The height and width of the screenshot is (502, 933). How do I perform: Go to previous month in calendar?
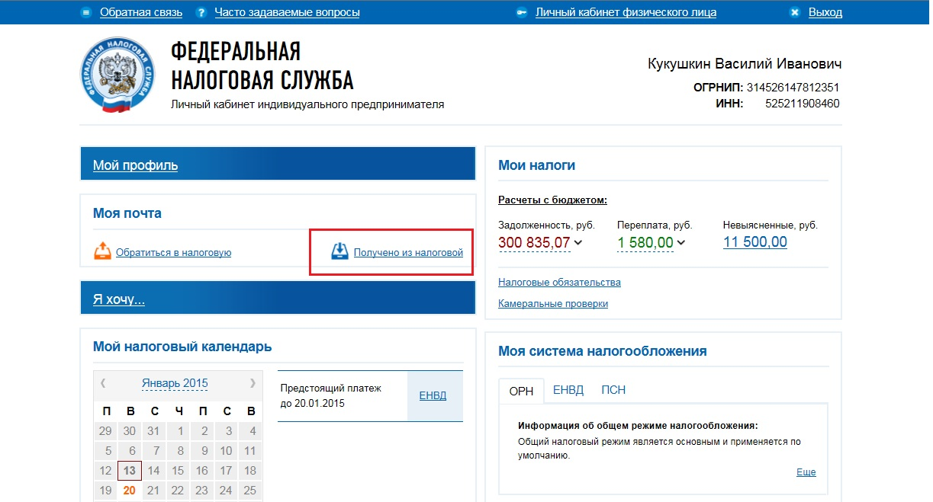pos(103,383)
